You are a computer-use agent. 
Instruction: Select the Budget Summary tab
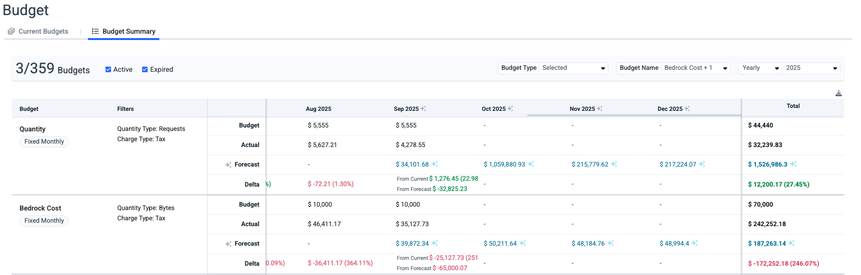tap(124, 31)
